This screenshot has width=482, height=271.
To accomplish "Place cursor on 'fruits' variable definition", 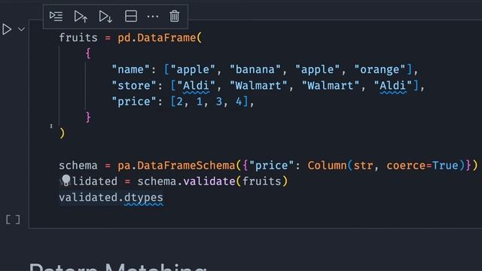I will coord(78,38).
